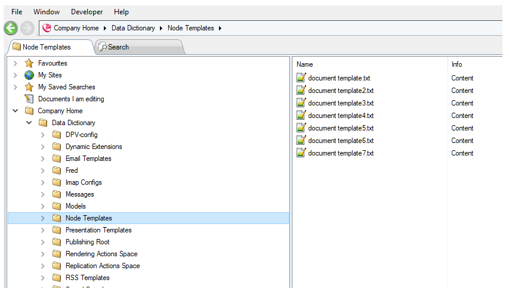Expand the My Saved Searches node

tap(16, 87)
